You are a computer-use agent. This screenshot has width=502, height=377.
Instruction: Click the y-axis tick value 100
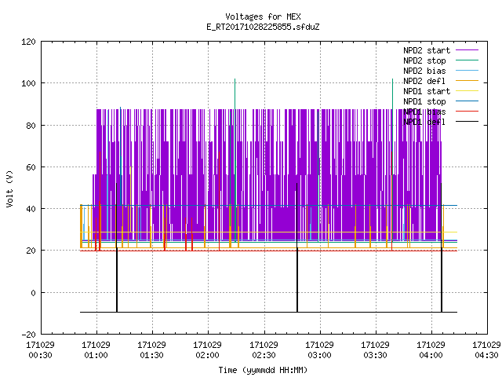point(28,84)
